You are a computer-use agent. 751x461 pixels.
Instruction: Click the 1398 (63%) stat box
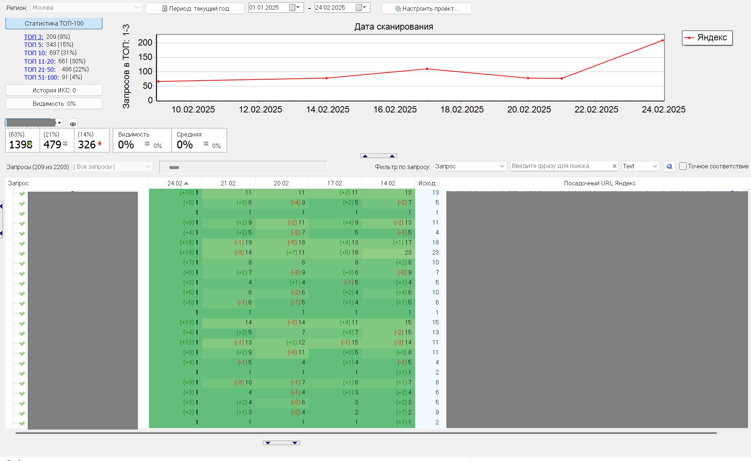(23, 140)
